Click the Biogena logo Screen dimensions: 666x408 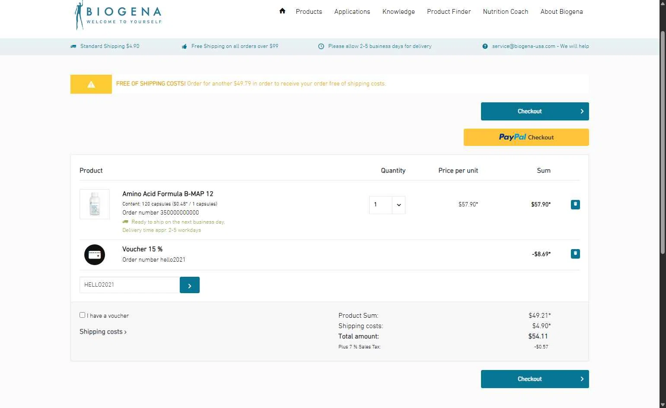tap(118, 15)
